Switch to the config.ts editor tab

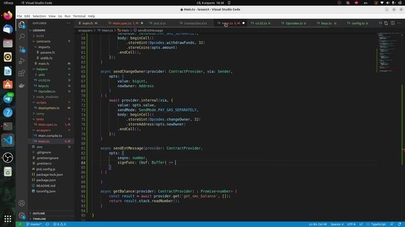tap(358, 23)
